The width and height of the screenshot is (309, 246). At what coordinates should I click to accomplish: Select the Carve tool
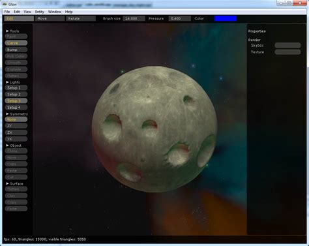pos(16,43)
